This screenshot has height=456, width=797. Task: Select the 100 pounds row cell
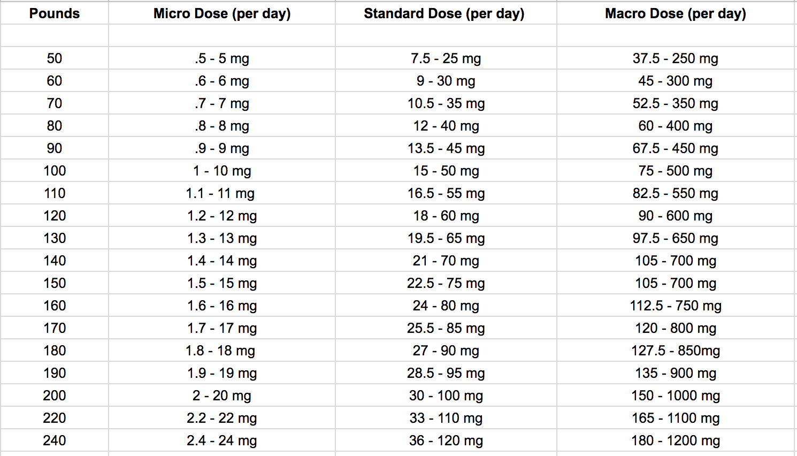pyautogui.click(x=55, y=171)
